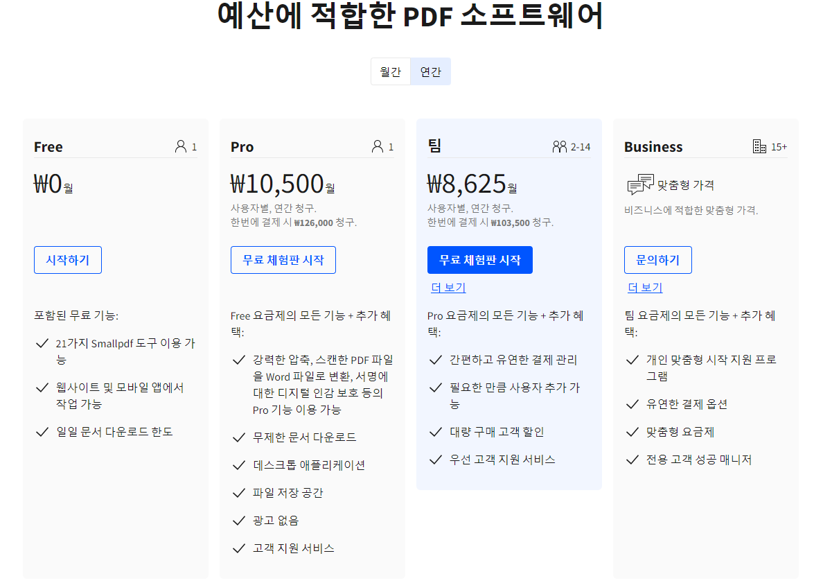Expand 더 보기 on the 팀 plan
The image size is (823, 583).
coord(448,288)
